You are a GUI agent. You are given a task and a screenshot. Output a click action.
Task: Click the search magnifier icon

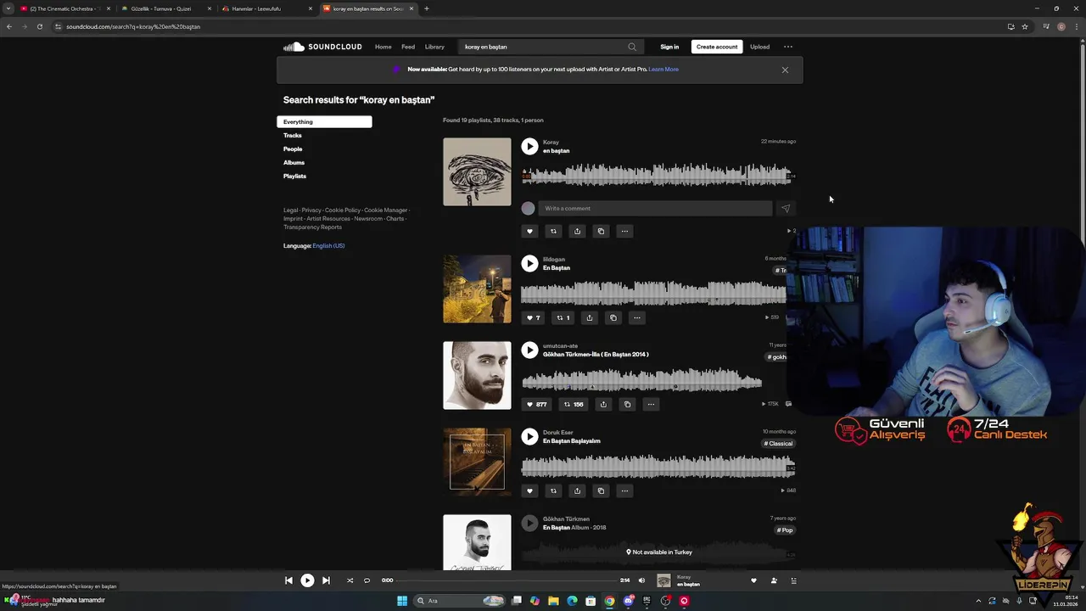[x=632, y=47]
